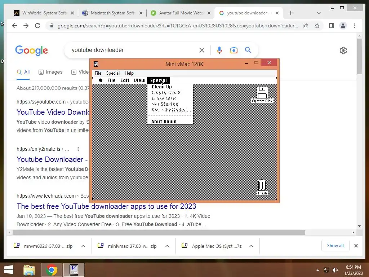Open Chrome three-dot menu
Viewport: 369px width, 277px height.
355,26
